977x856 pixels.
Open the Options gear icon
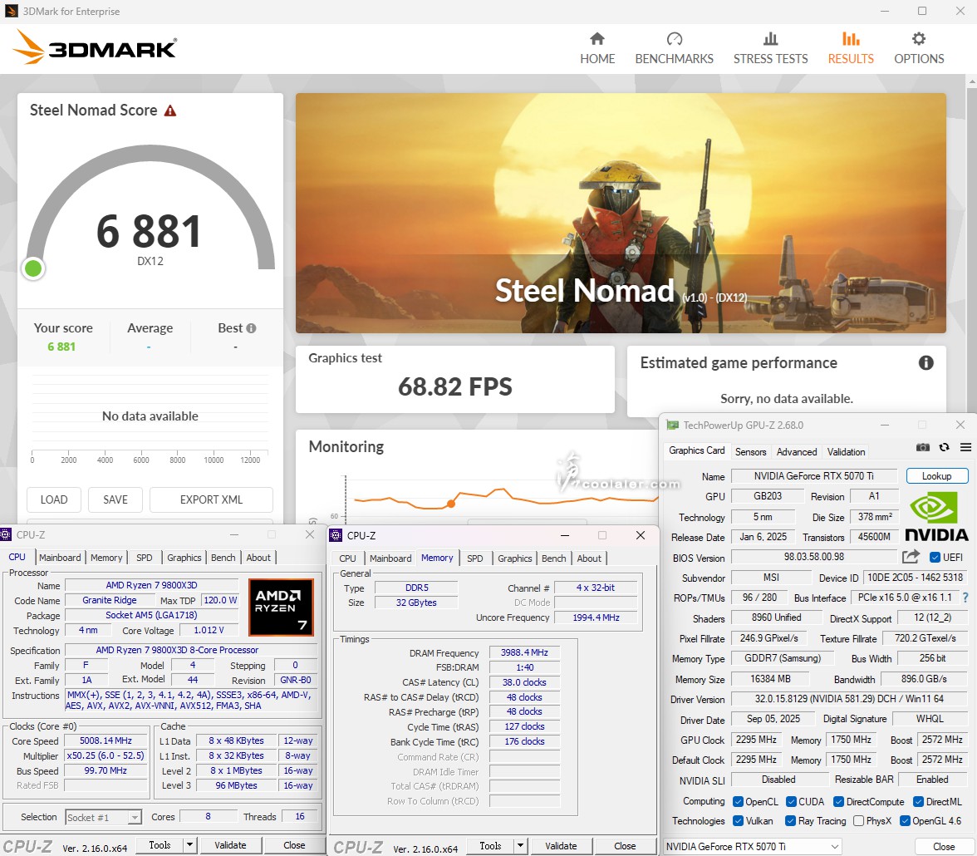[x=919, y=39]
